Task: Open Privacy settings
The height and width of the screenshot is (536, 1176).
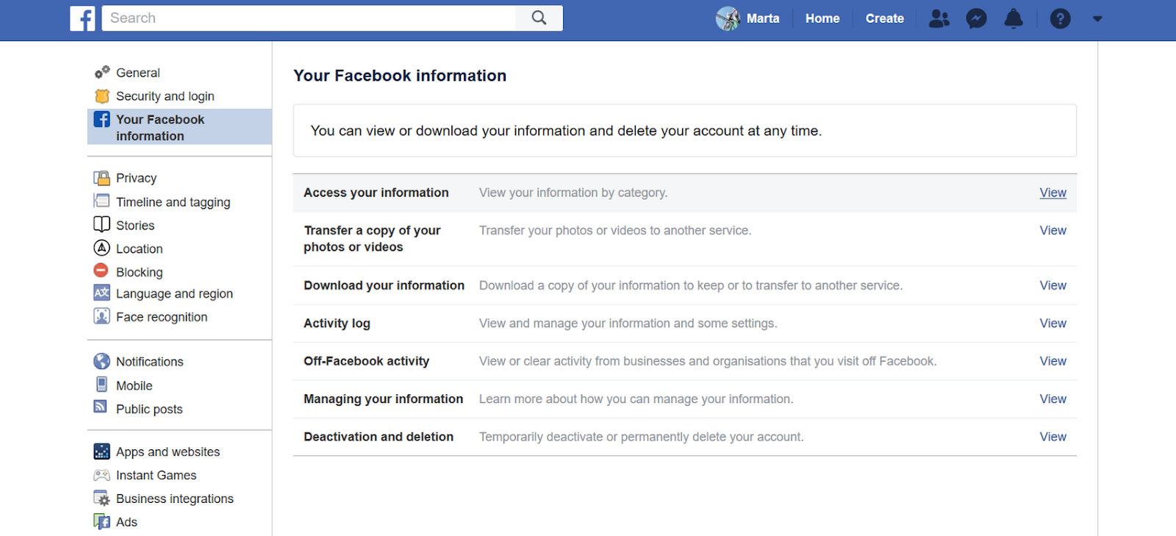Action: click(136, 178)
